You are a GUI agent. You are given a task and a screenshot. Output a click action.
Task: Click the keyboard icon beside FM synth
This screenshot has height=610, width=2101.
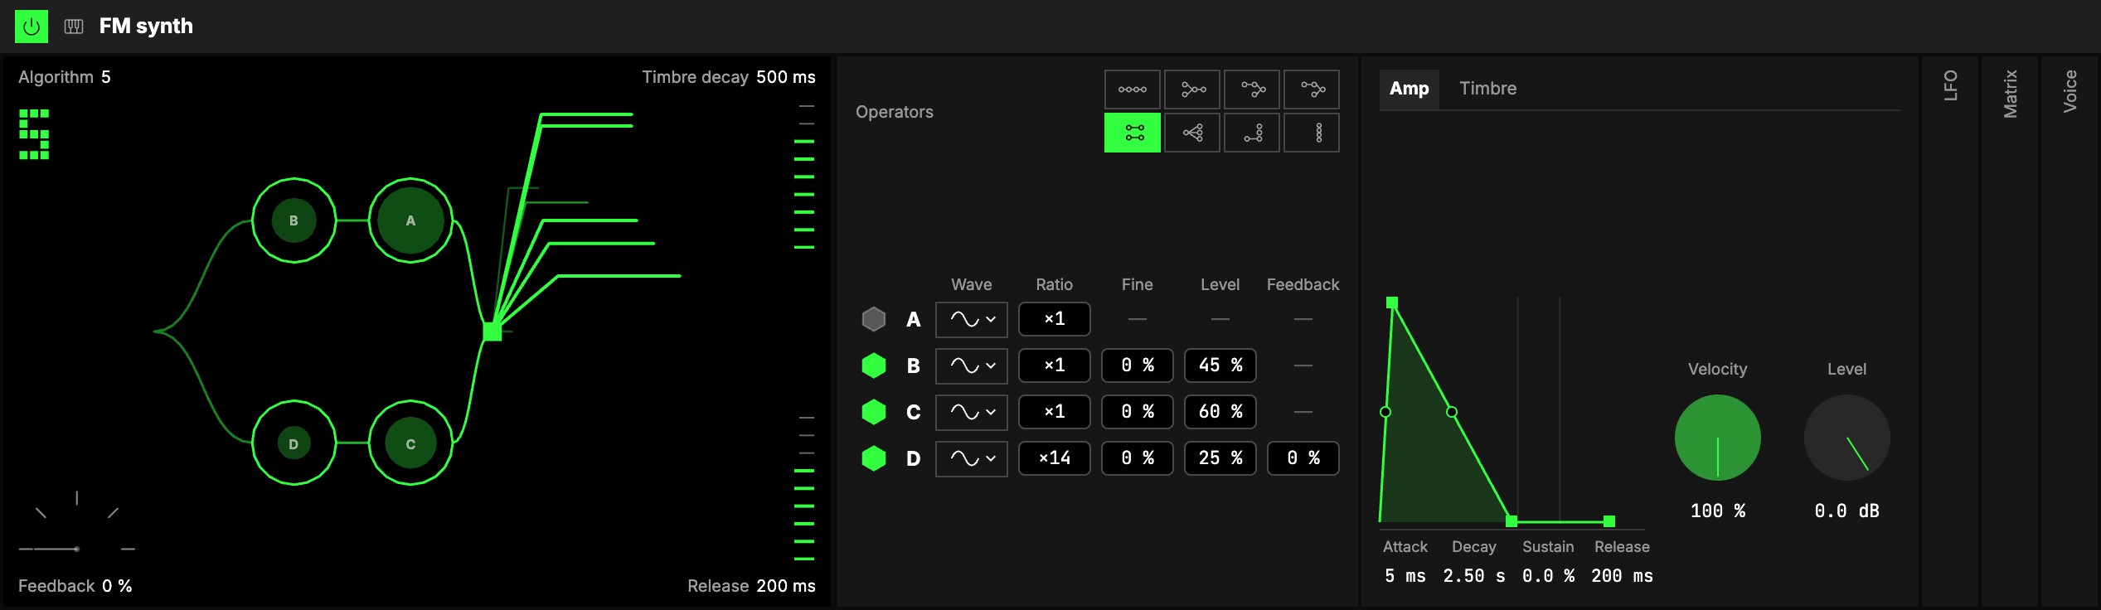click(x=74, y=27)
